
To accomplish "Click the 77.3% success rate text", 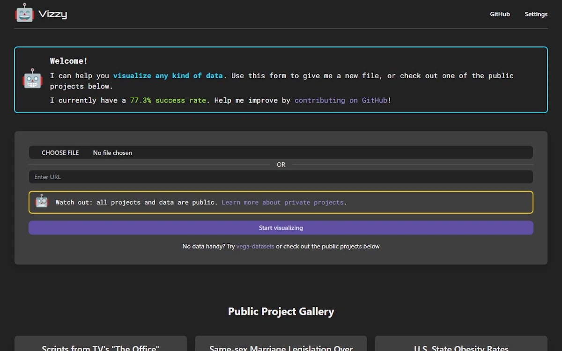I will (168, 100).
